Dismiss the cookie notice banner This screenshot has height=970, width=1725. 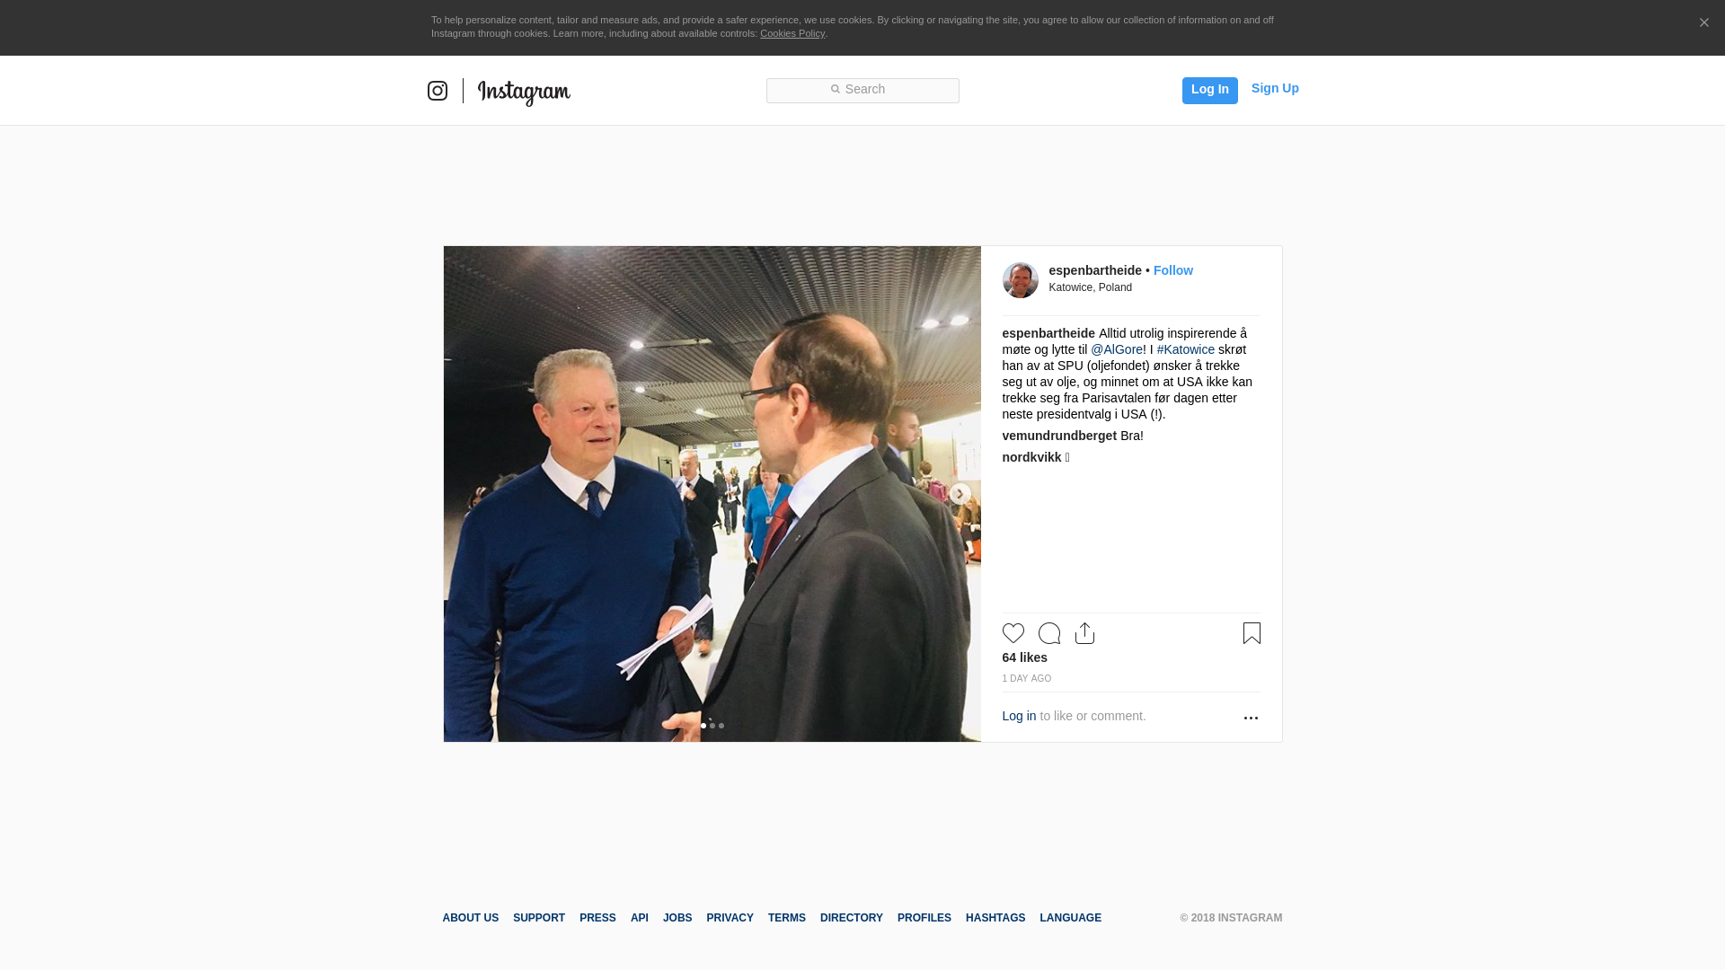[x=1703, y=23]
